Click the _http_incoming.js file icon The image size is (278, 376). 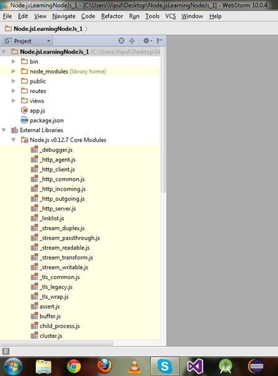pyautogui.click(x=35, y=189)
